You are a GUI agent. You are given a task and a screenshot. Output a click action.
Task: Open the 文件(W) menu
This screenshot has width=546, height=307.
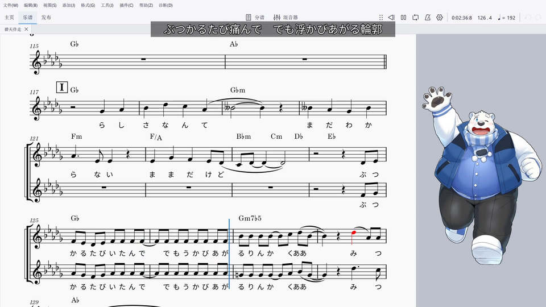(x=10, y=5)
